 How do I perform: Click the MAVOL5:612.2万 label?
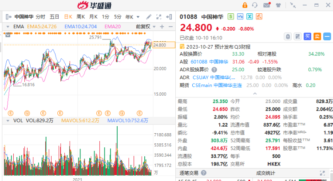80,121
